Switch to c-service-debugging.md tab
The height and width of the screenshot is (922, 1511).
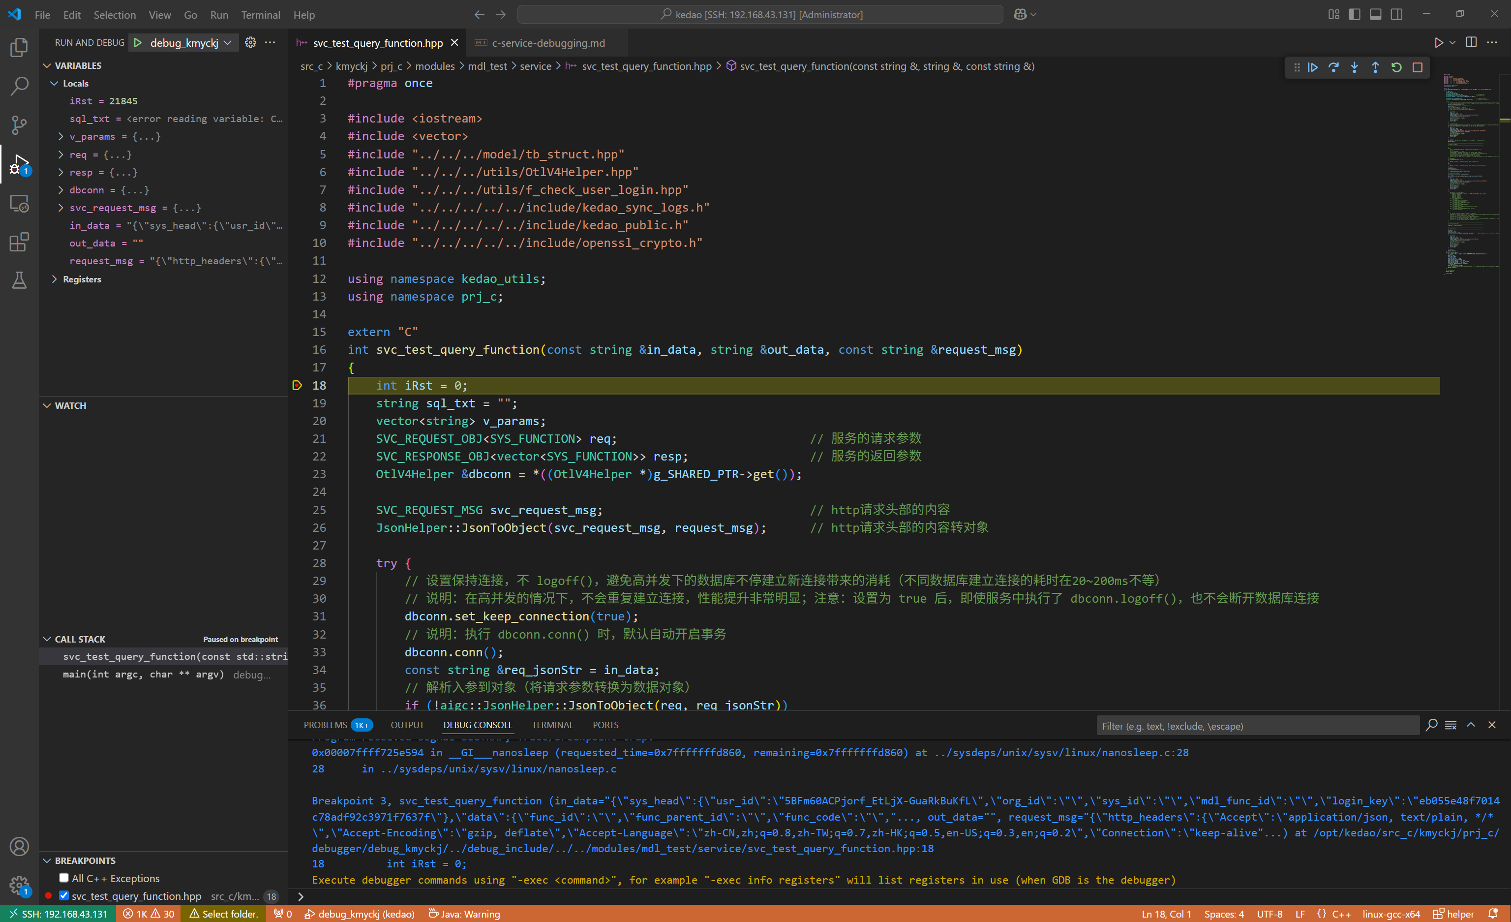(547, 43)
